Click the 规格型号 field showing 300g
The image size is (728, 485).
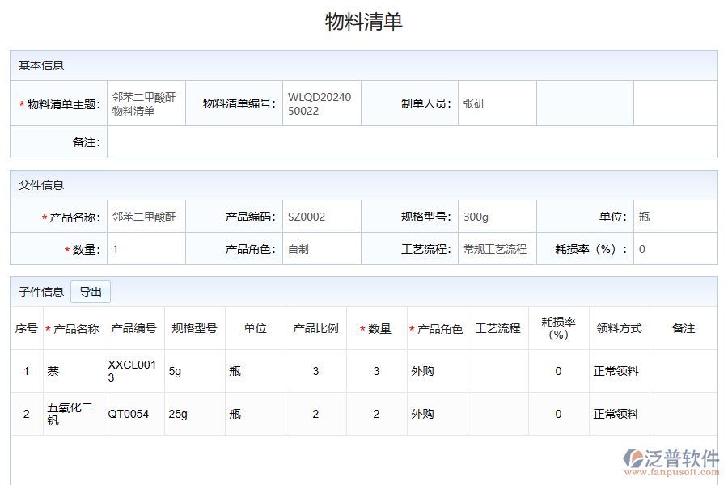496,217
